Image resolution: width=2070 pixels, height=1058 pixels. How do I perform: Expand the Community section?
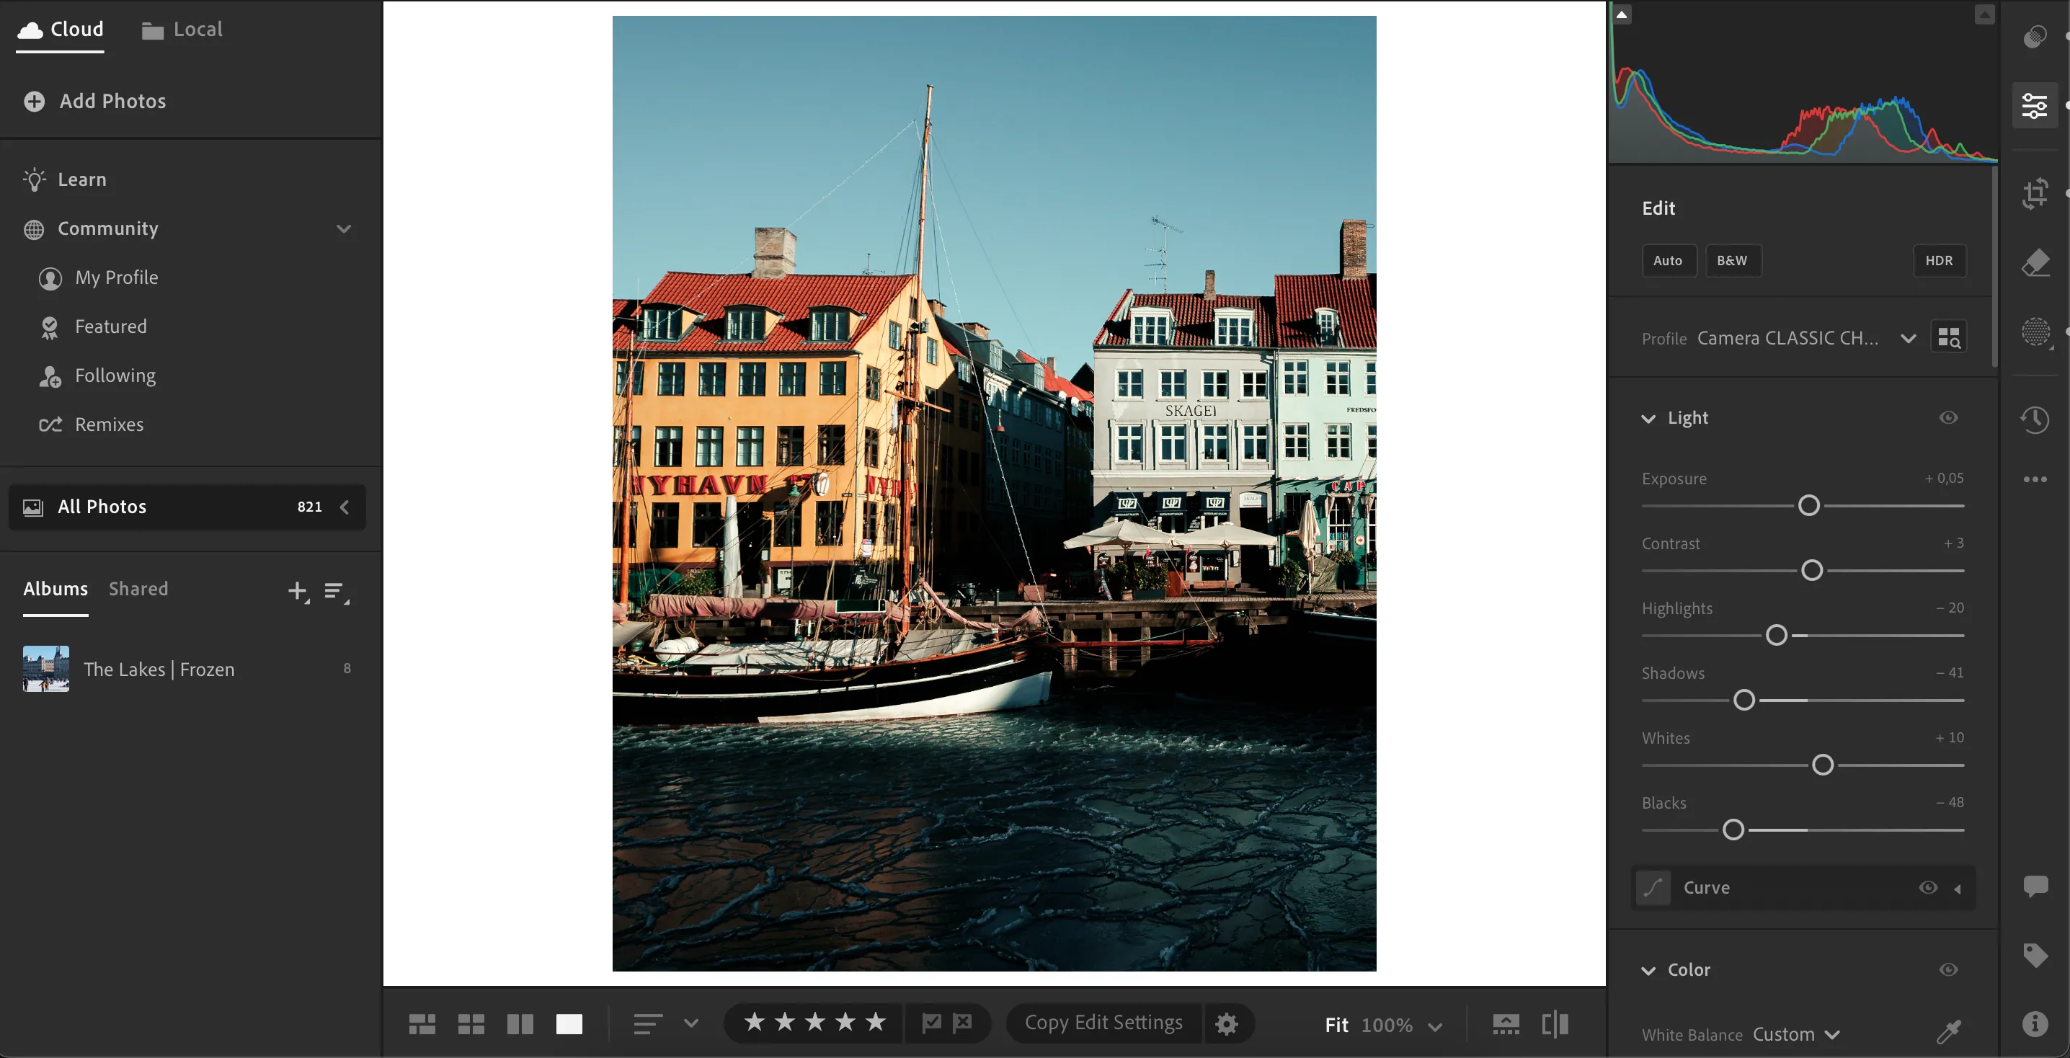click(x=344, y=229)
